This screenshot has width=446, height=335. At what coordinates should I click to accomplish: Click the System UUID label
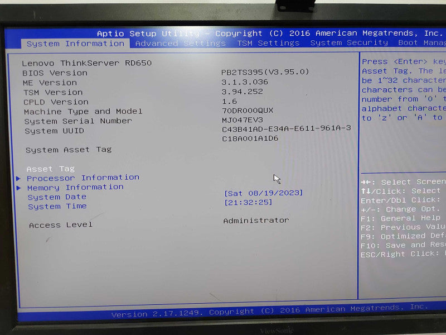tap(54, 131)
